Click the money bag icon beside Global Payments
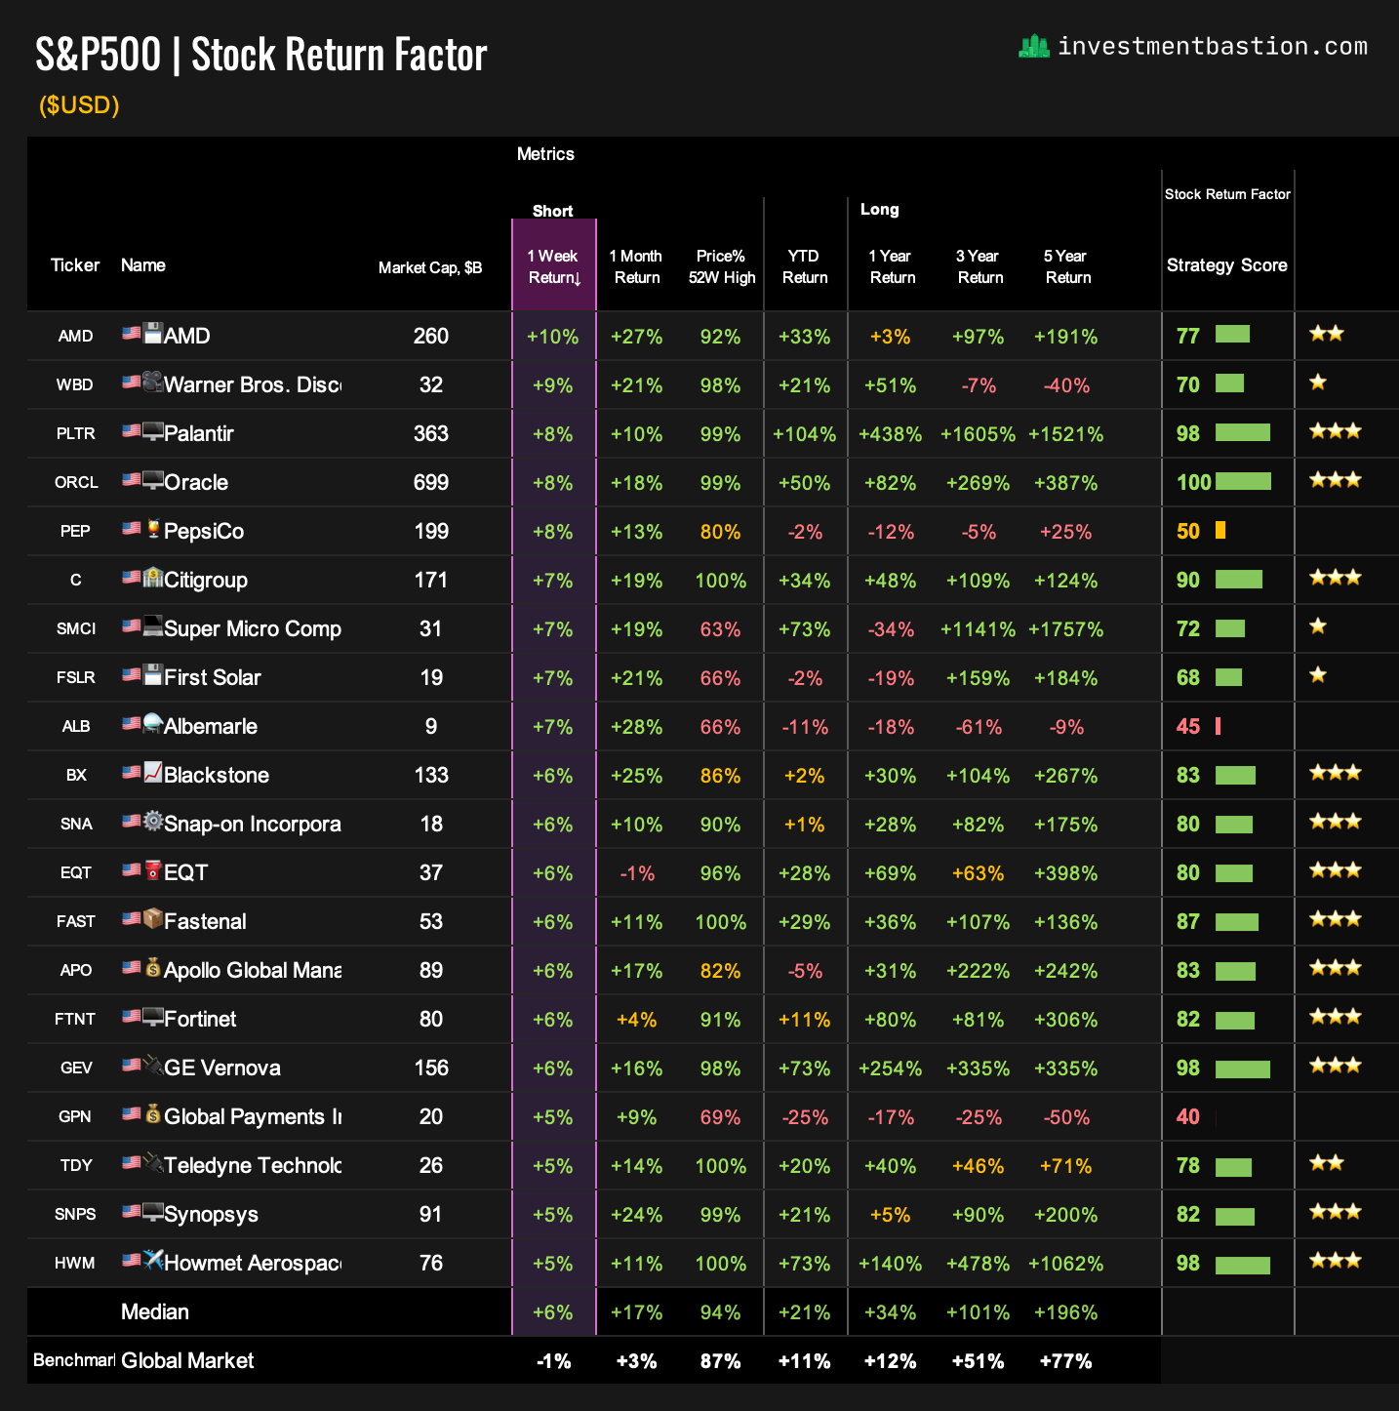1399x1411 pixels. pyautogui.click(x=152, y=1114)
